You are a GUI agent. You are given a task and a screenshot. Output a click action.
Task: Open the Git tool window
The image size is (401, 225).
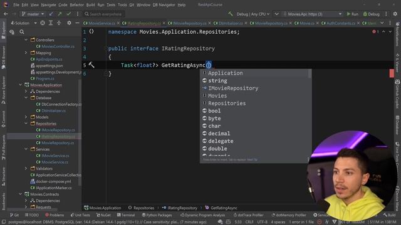point(14,215)
